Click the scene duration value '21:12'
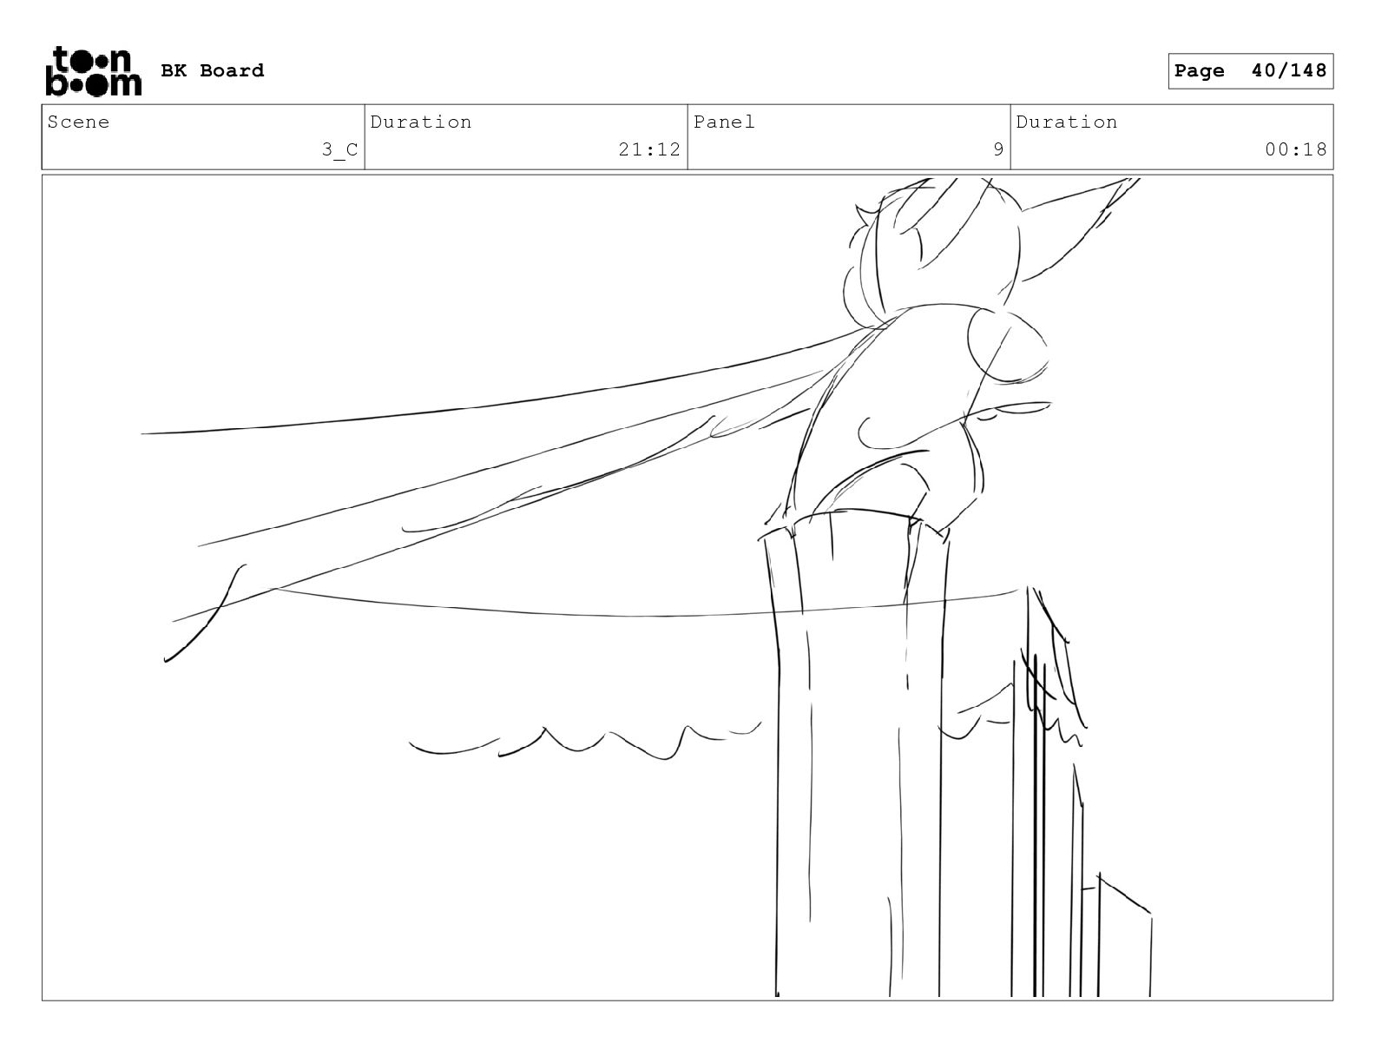Viewport: 1375px width, 1063px height. point(649,149)
